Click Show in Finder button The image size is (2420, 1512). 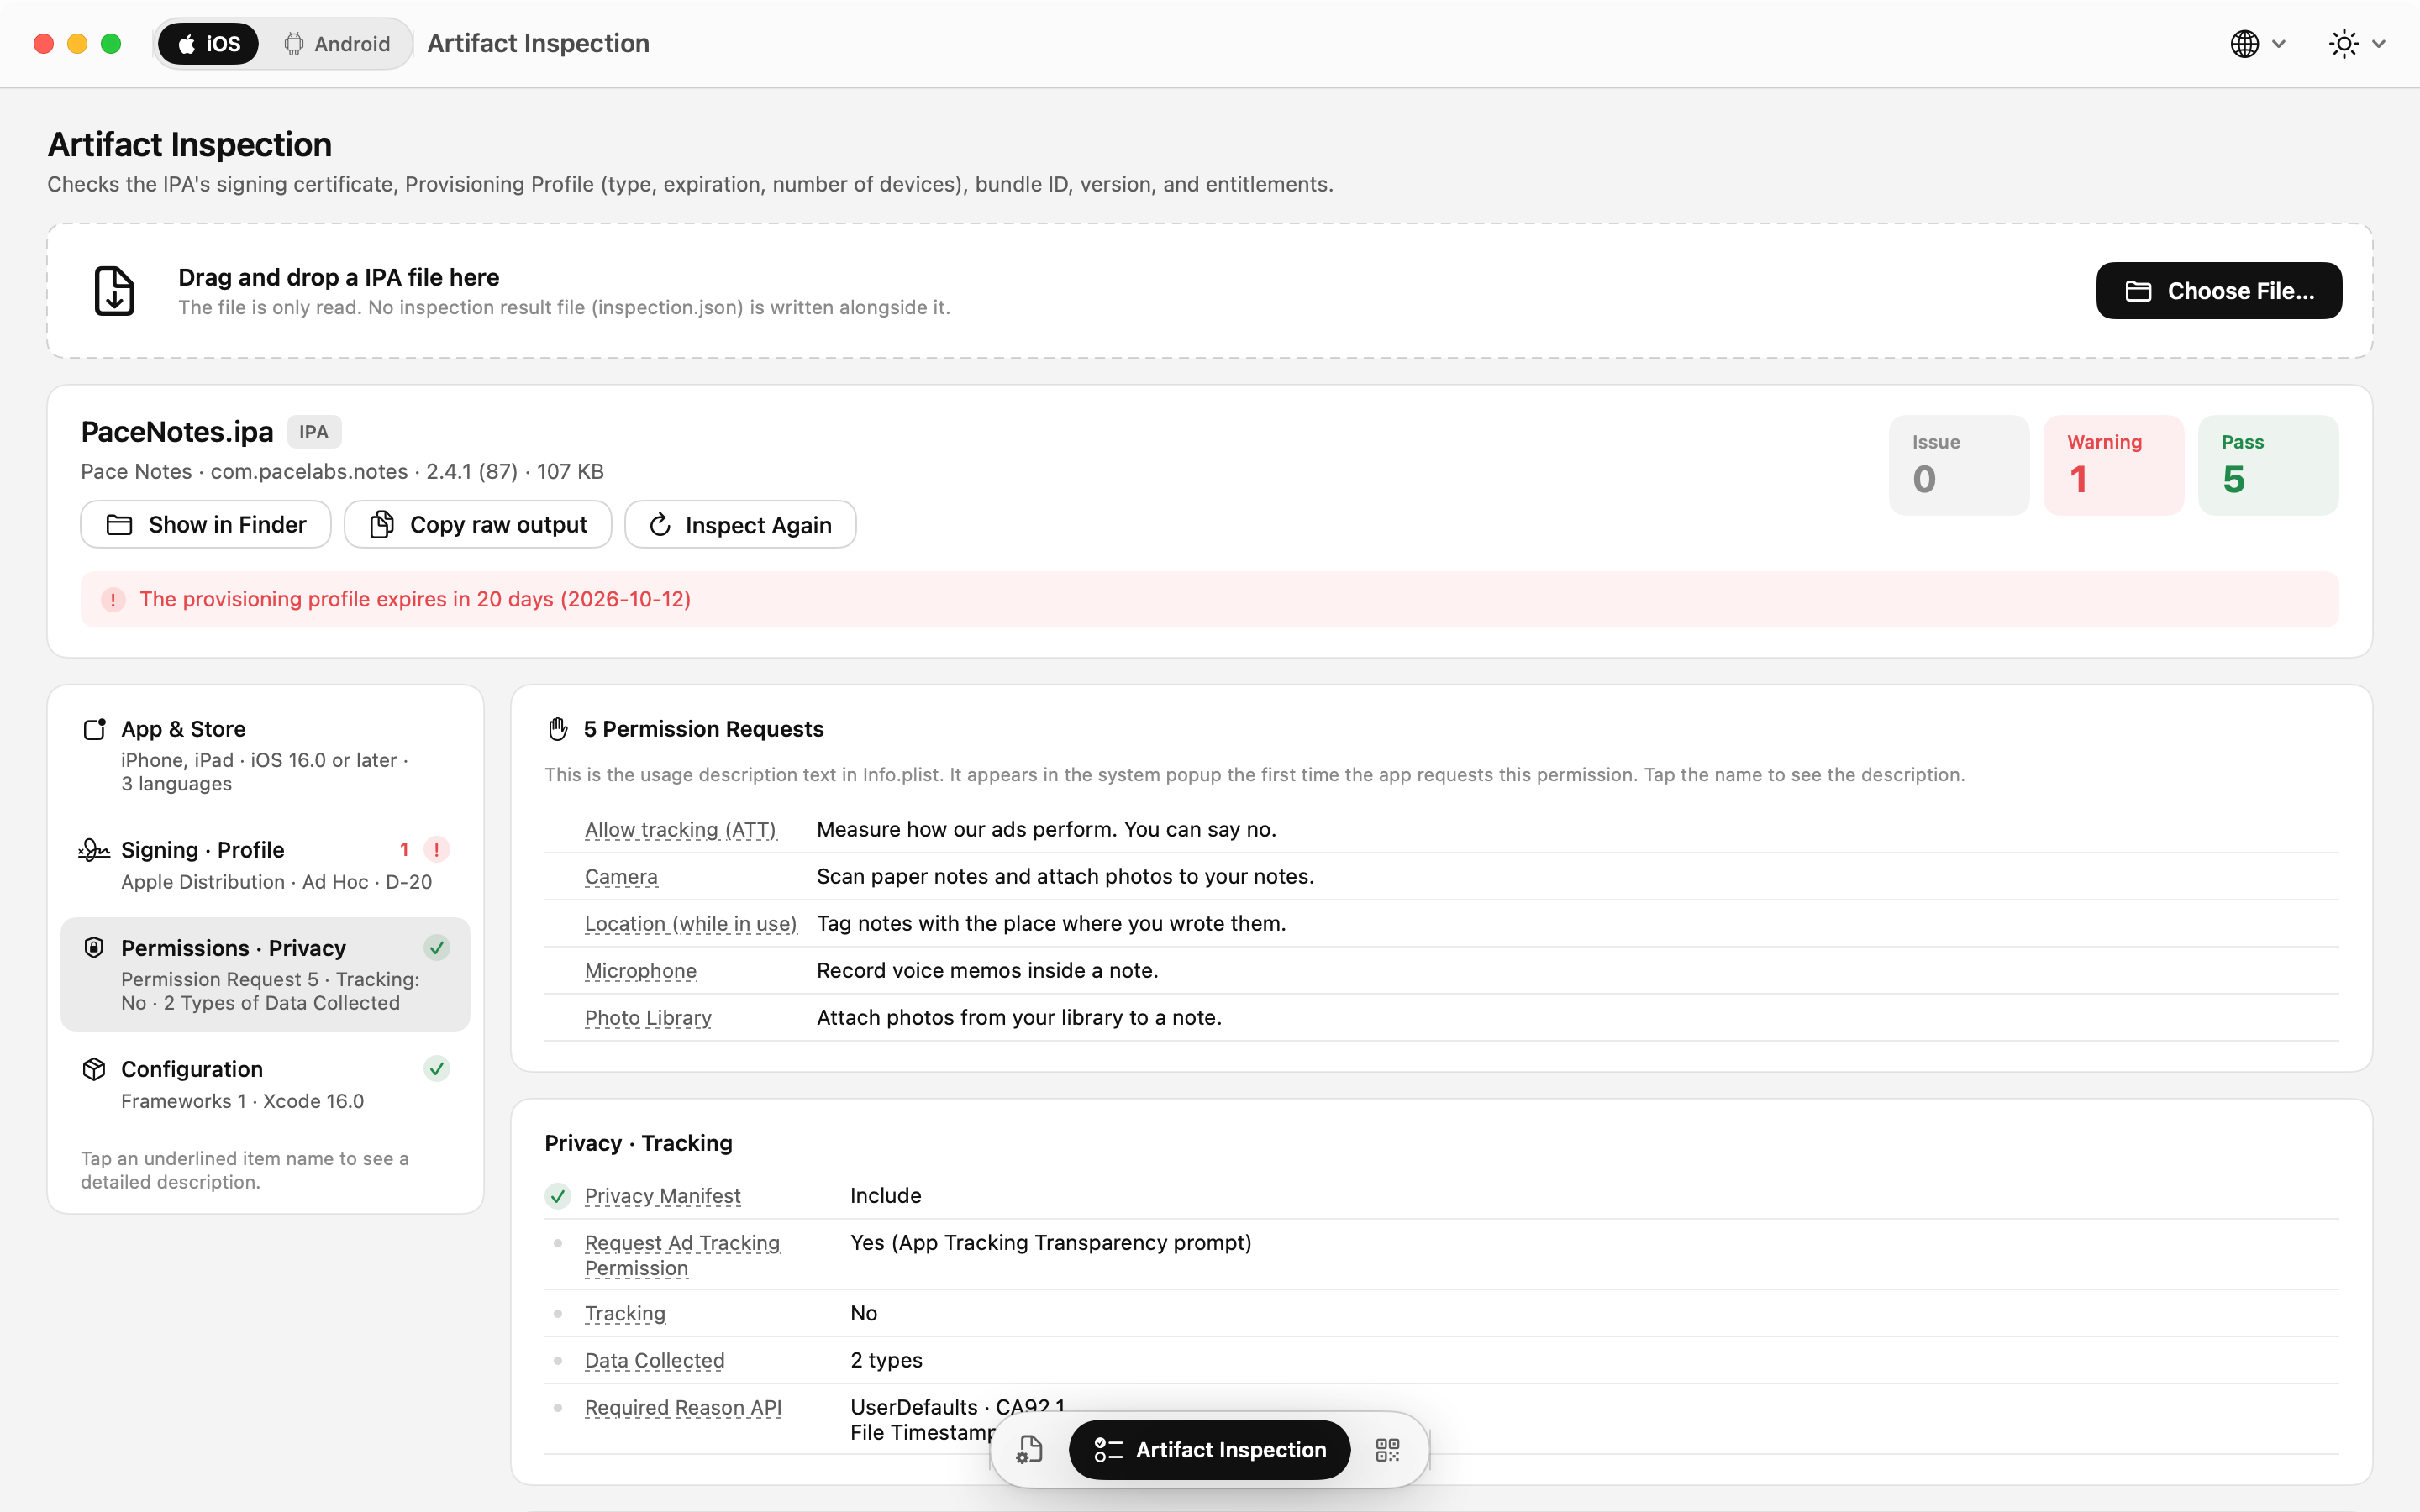pos(206,525)
